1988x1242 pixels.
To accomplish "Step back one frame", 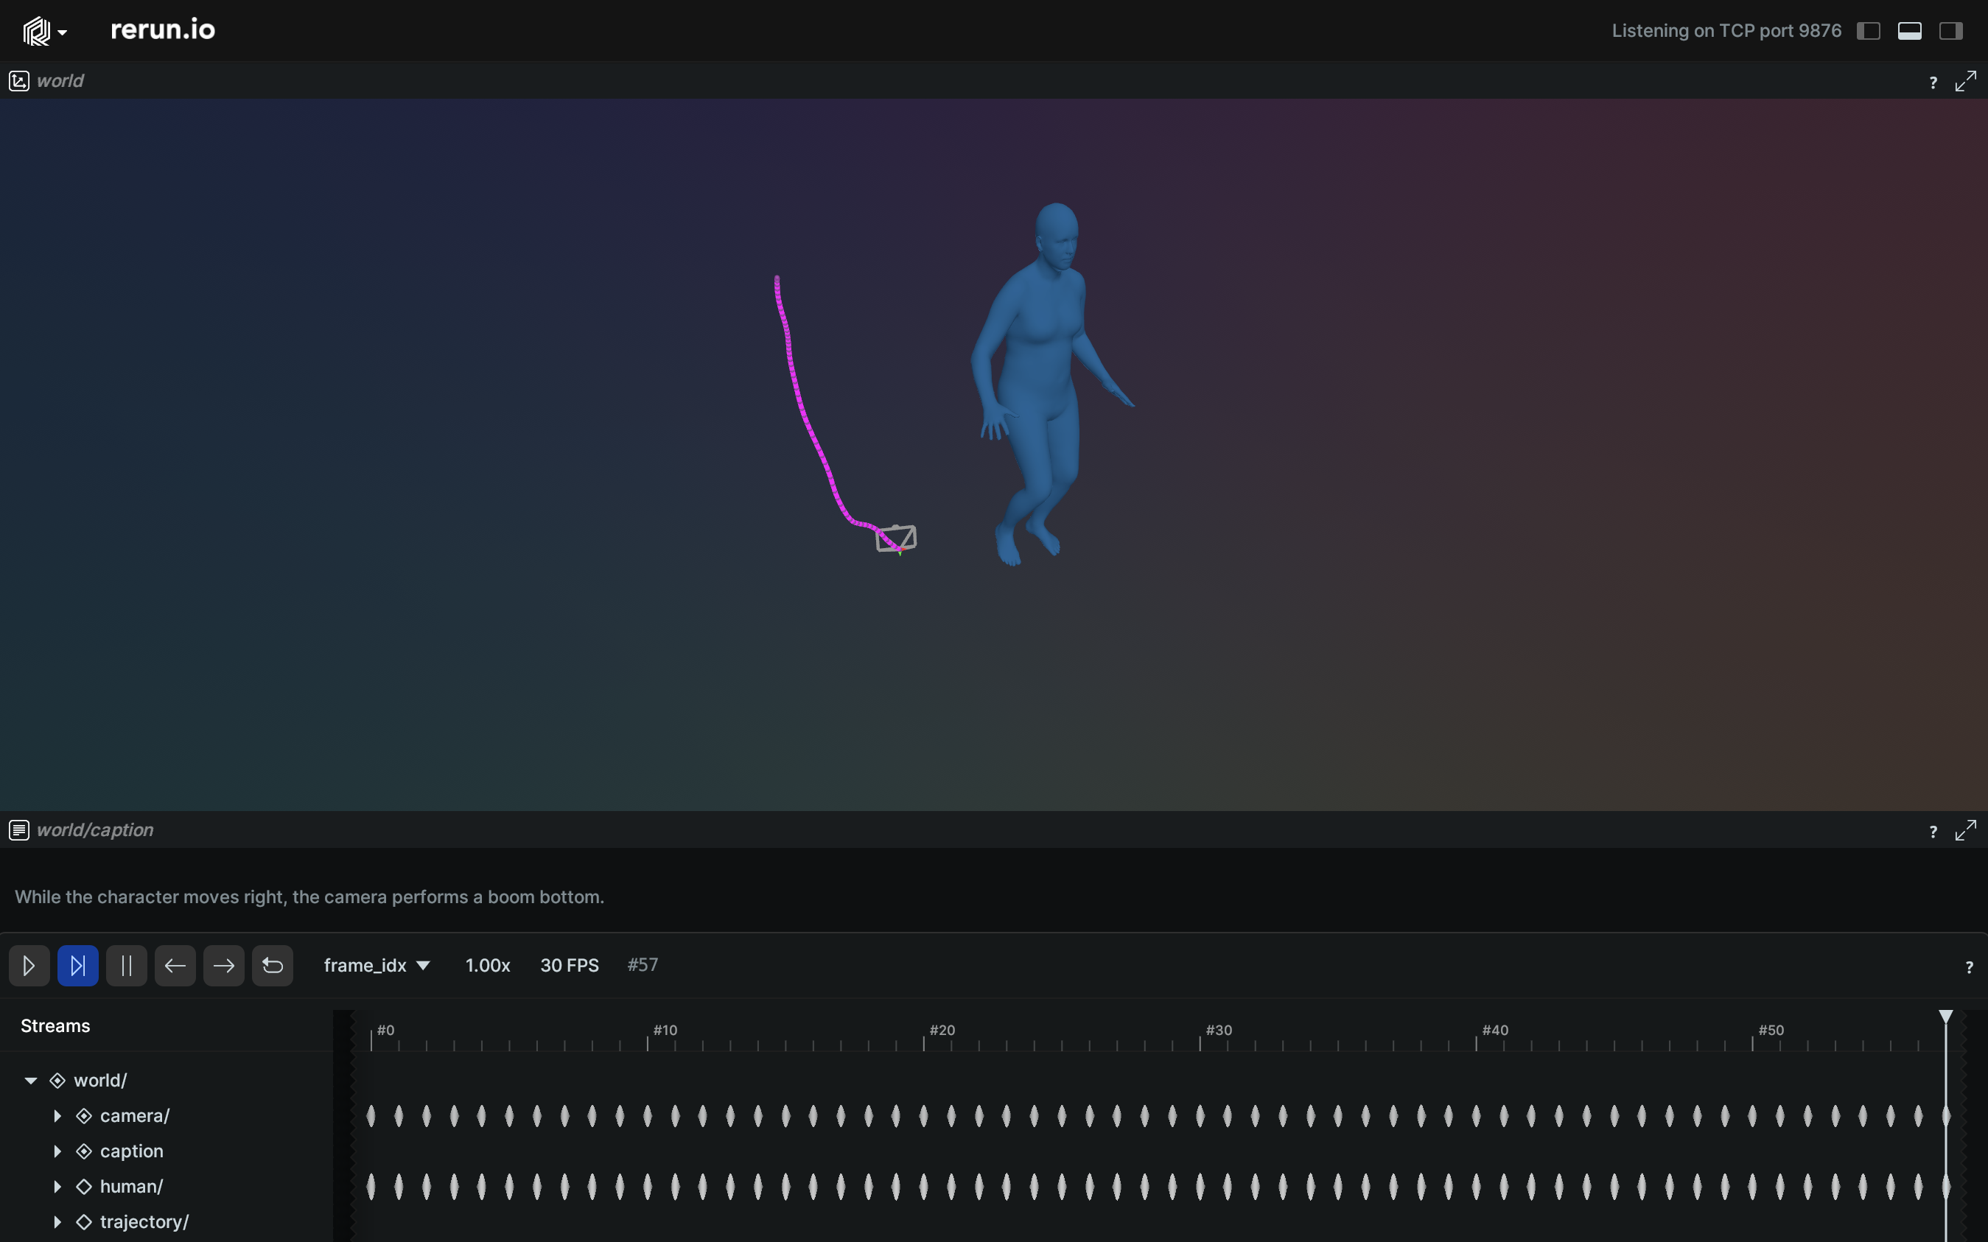I will (x=175, y=965).
